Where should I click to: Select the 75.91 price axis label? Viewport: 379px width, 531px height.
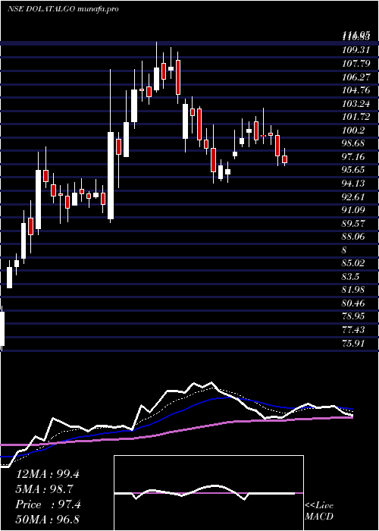(x=353, y=343)
